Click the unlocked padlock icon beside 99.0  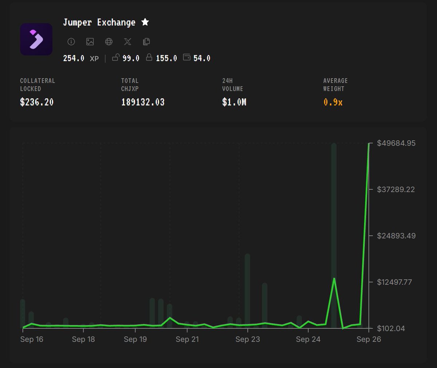[x=116, y=57]
